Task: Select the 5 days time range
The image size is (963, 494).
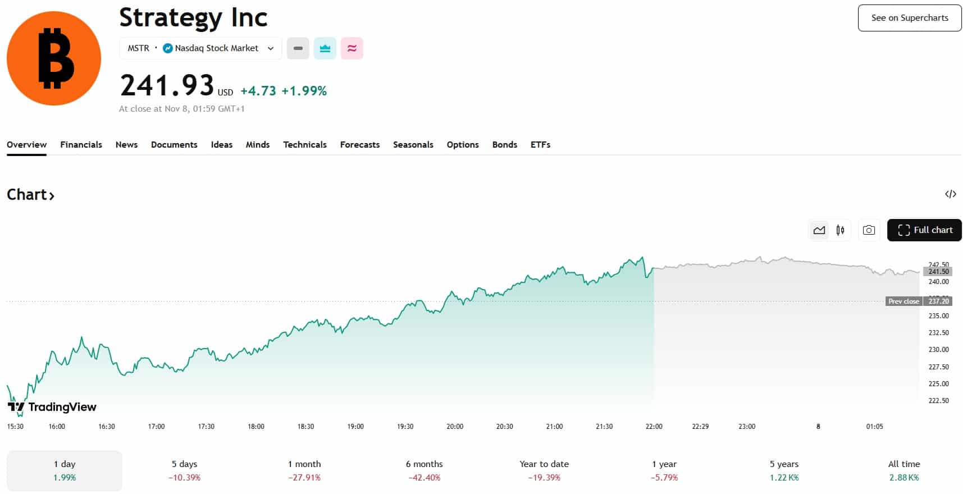Action: [x=184, y=470]
